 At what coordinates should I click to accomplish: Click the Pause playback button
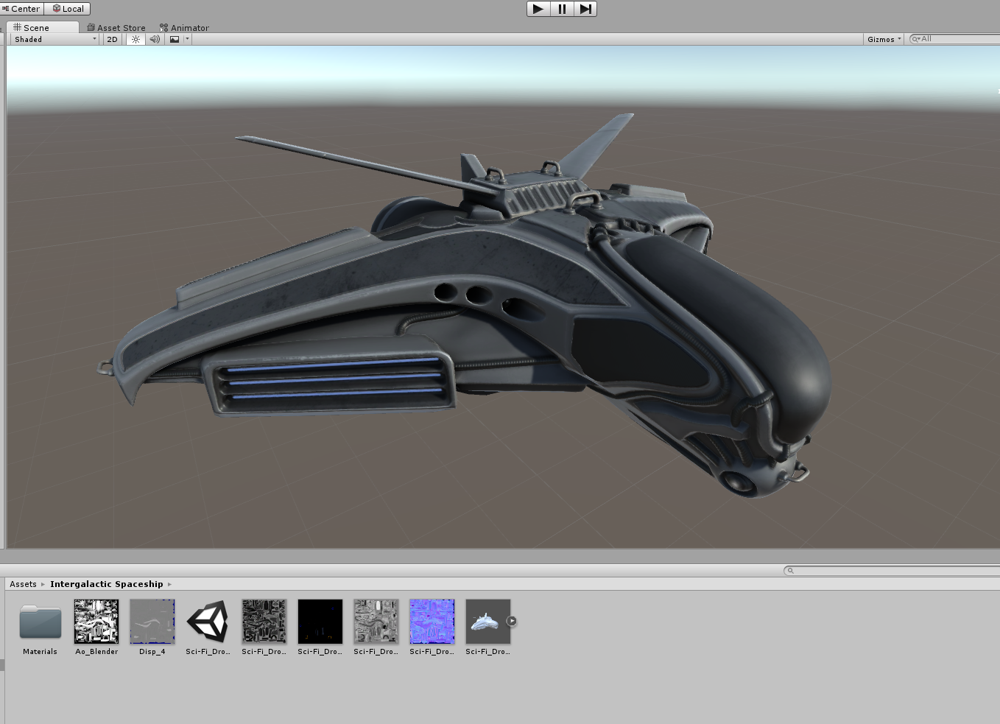[x=562, y=9]
